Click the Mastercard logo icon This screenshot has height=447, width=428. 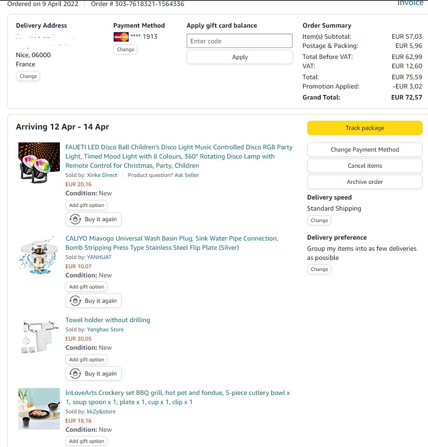pyautogui.click(x=121, y=37)
